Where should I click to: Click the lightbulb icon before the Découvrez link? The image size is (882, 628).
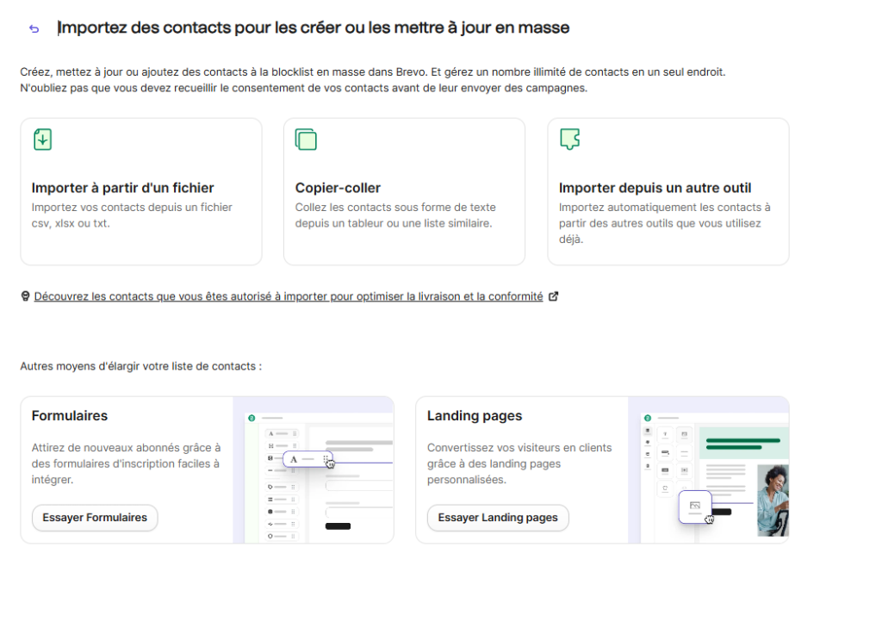pos(26,296)
